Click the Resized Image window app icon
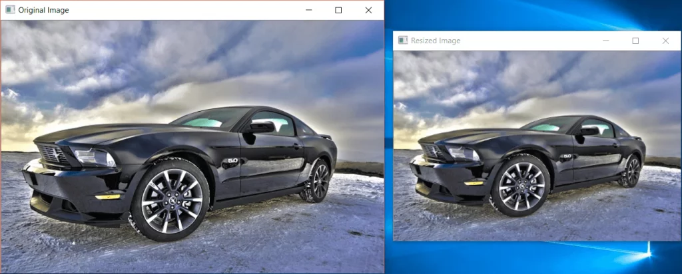682x274 pixels. 403,41
